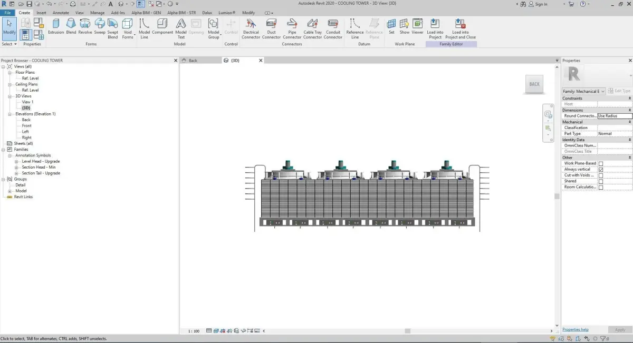Switch to the Back view tab
Viewport: 633px width, 343px height.
coord(193,61)
